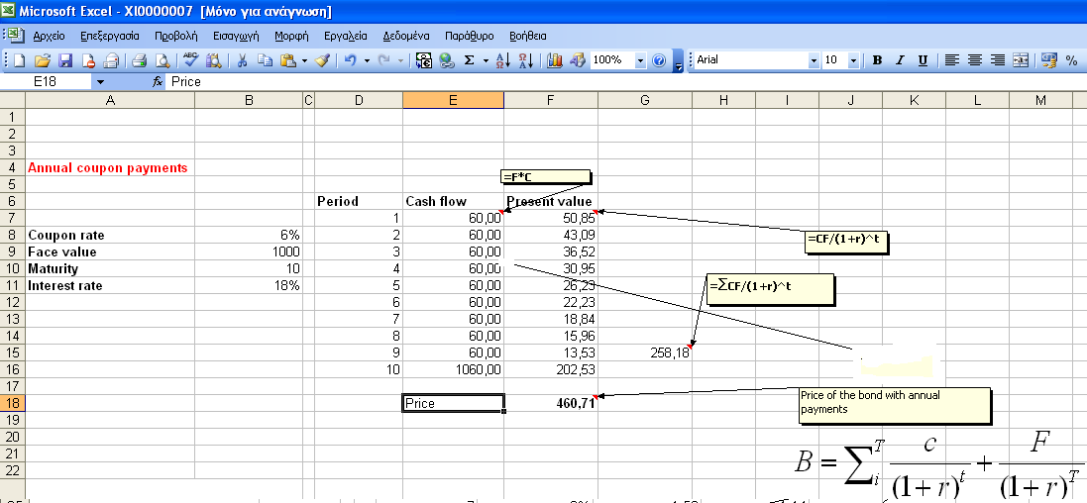This screenshot has width=1087, height=503.
Task: Click the Print icon in the toolbar
Action: coord(111,60)
